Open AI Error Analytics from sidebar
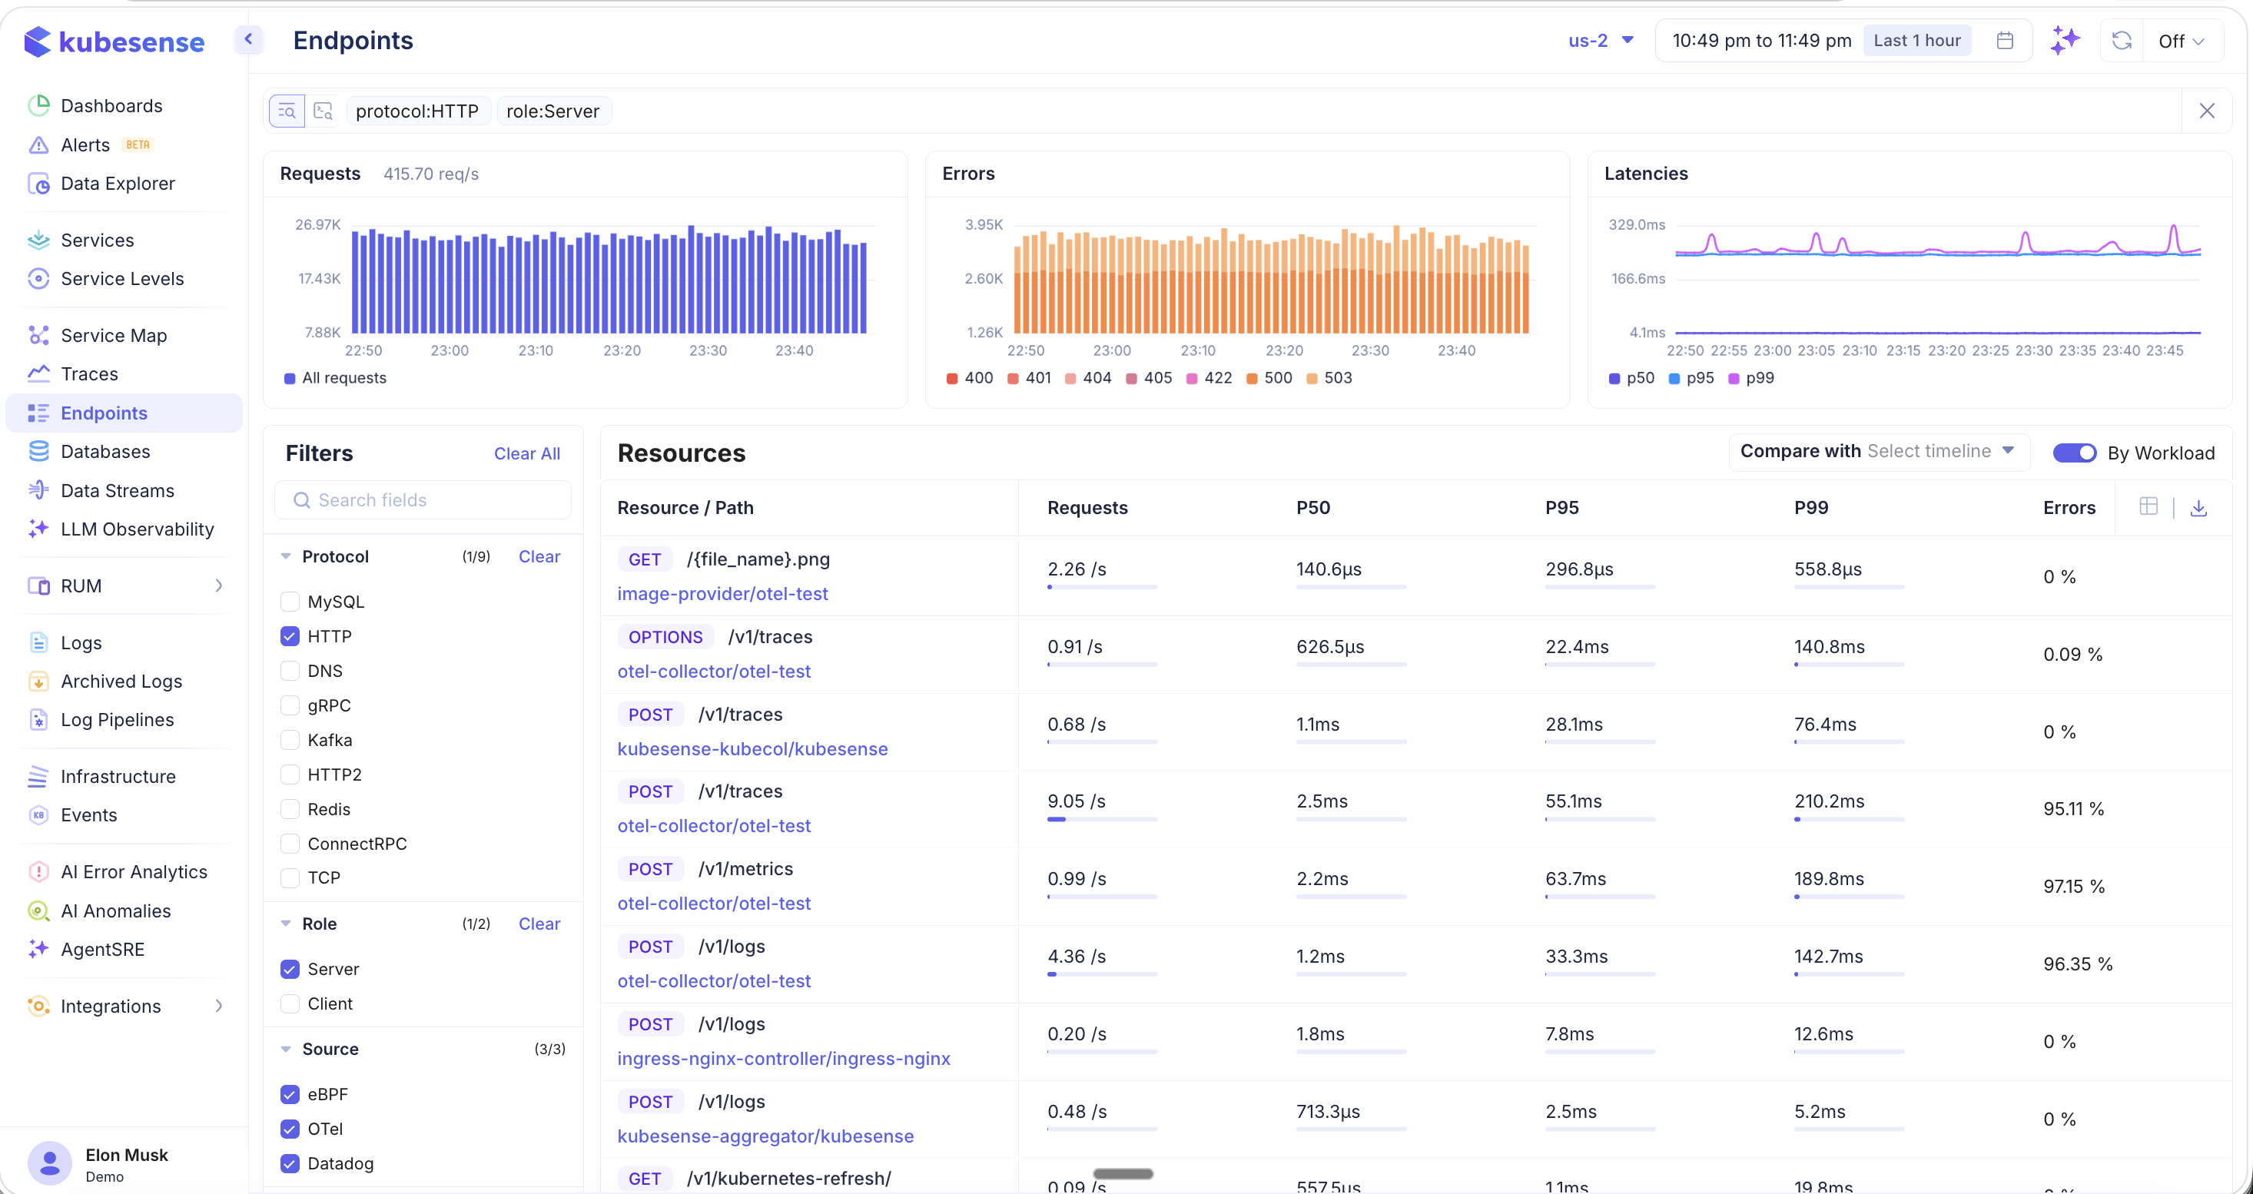 click(x=134, y=871)
